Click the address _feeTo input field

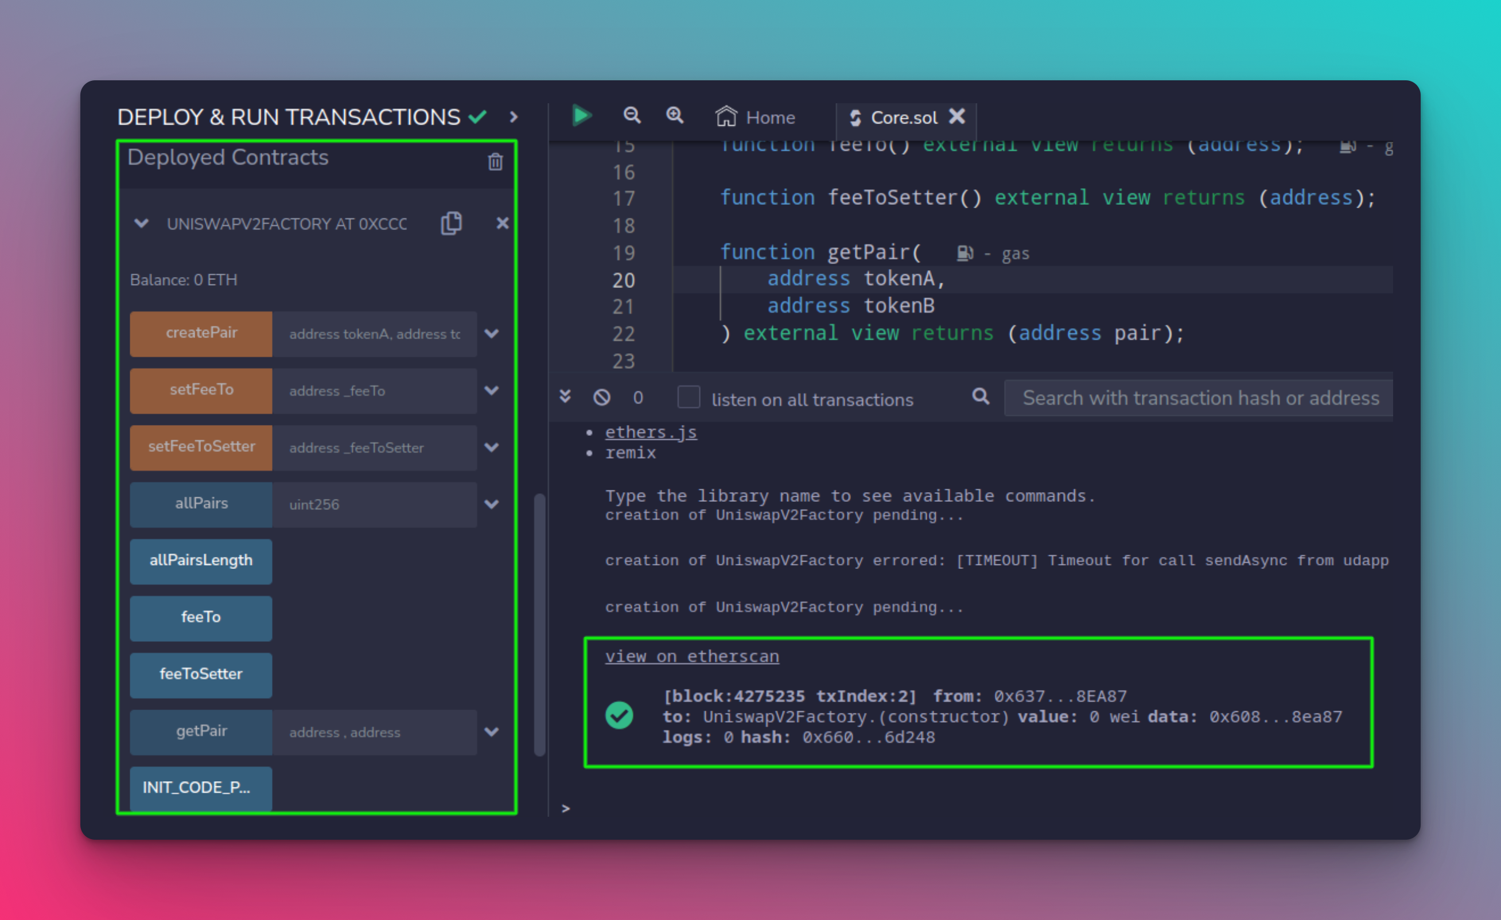(374, 390)
